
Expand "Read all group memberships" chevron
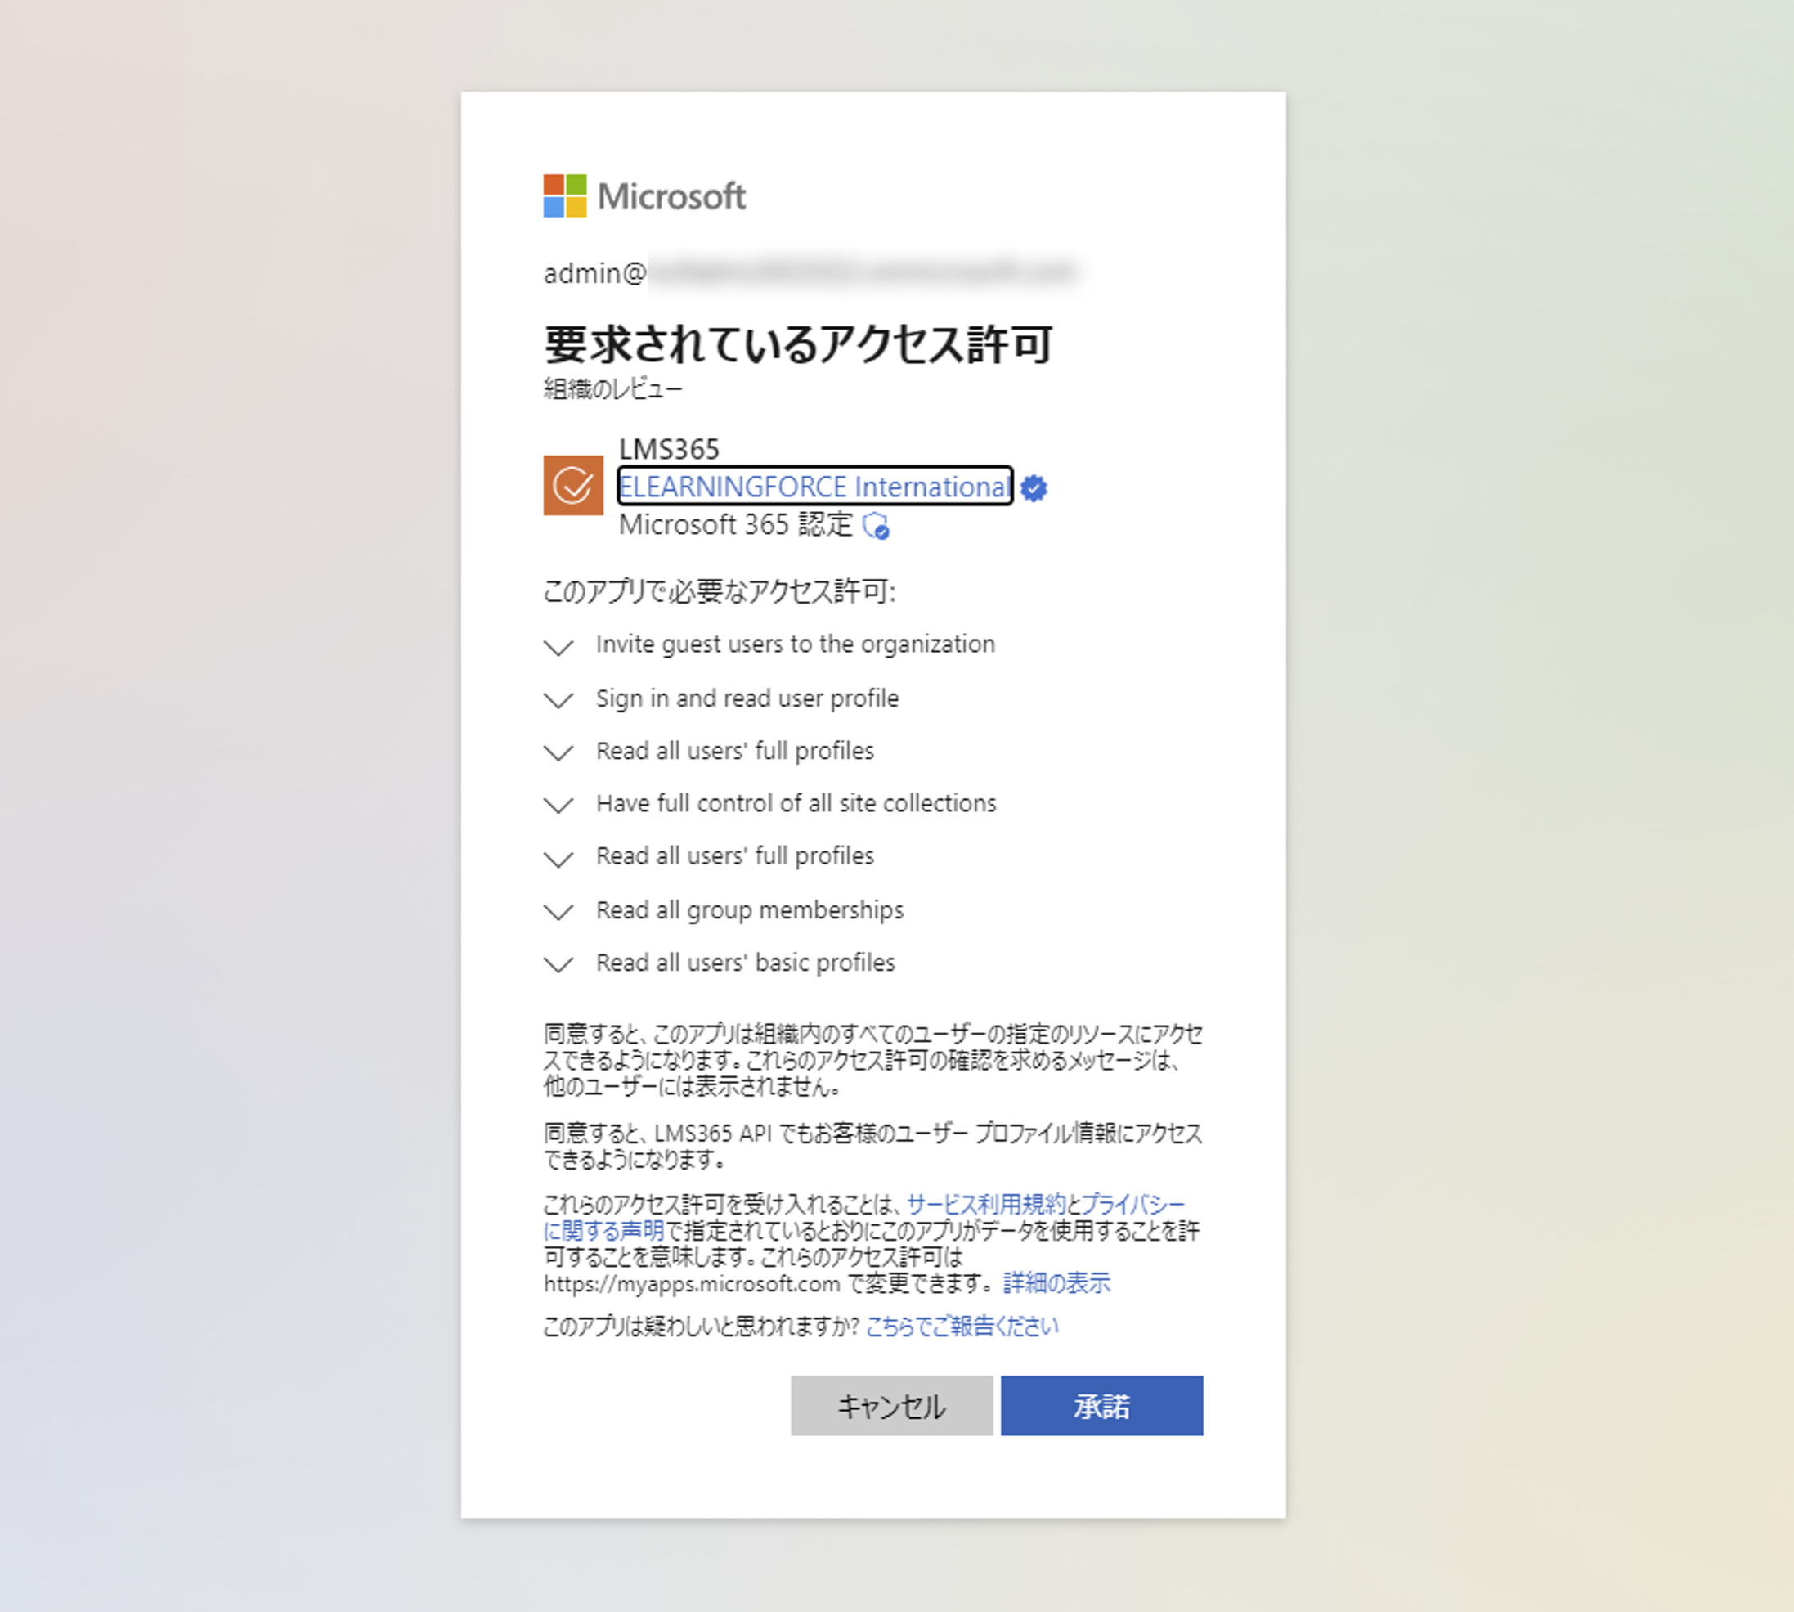click(558, 912)
